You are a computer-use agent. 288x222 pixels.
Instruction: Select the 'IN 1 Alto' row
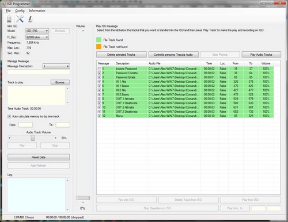click(185, 82)
